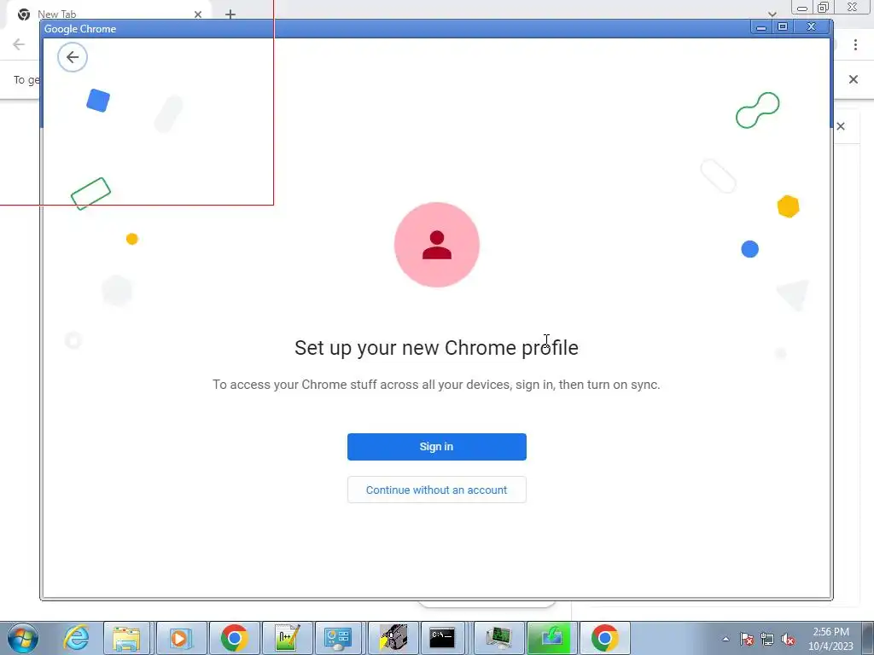Image resolution: width=874 pixels, height=655 pixels.
Task: Dismiss the 'To ge…' infobar with its X
Action: coord(854,79)
